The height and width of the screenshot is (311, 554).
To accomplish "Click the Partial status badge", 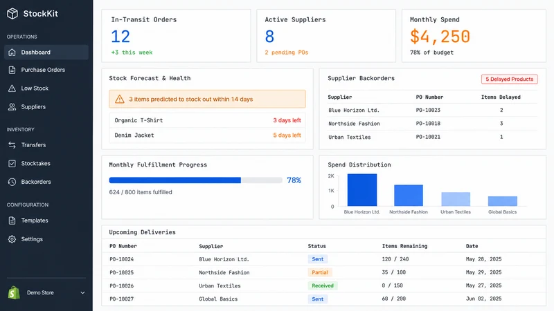I will [x=320, y=272].
